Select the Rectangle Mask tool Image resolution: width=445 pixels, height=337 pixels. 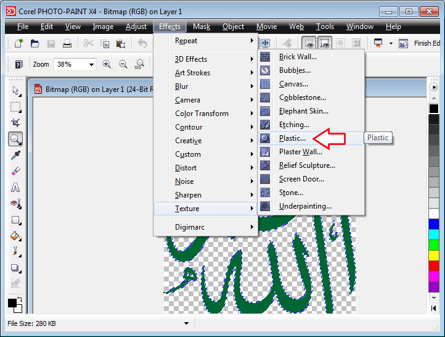pos(15,107)
